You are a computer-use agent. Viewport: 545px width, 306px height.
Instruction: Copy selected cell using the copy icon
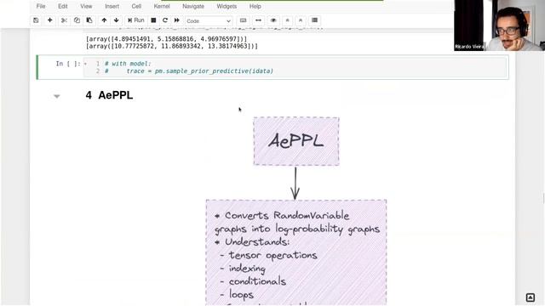(77, 20)
